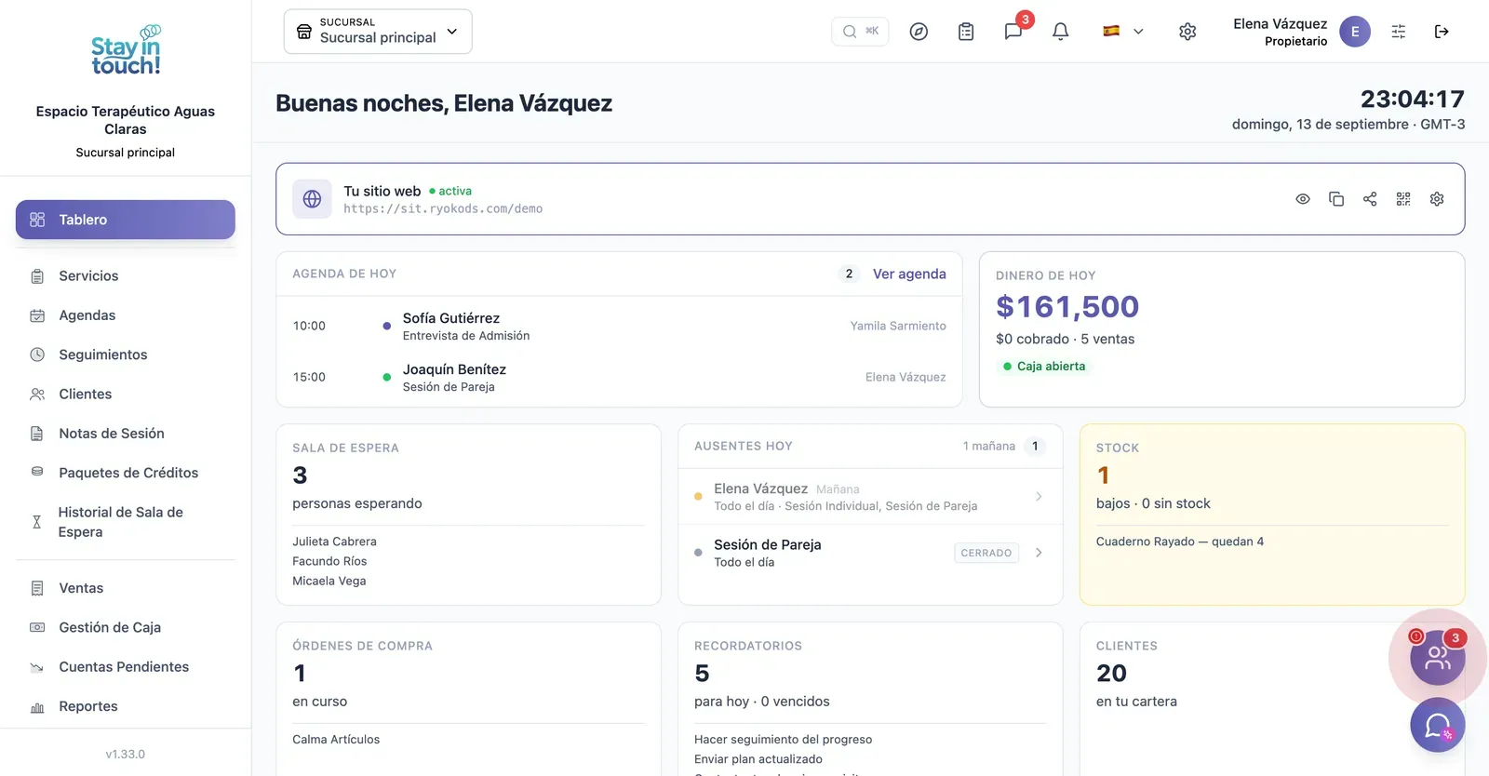Image resolution: width=1489 pixels, height=776 pixels.
Task: Open Historial de Sala de Espera
Action: 126,522
